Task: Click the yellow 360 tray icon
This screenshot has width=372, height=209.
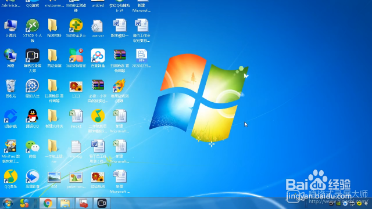Action: click(359, 203)
